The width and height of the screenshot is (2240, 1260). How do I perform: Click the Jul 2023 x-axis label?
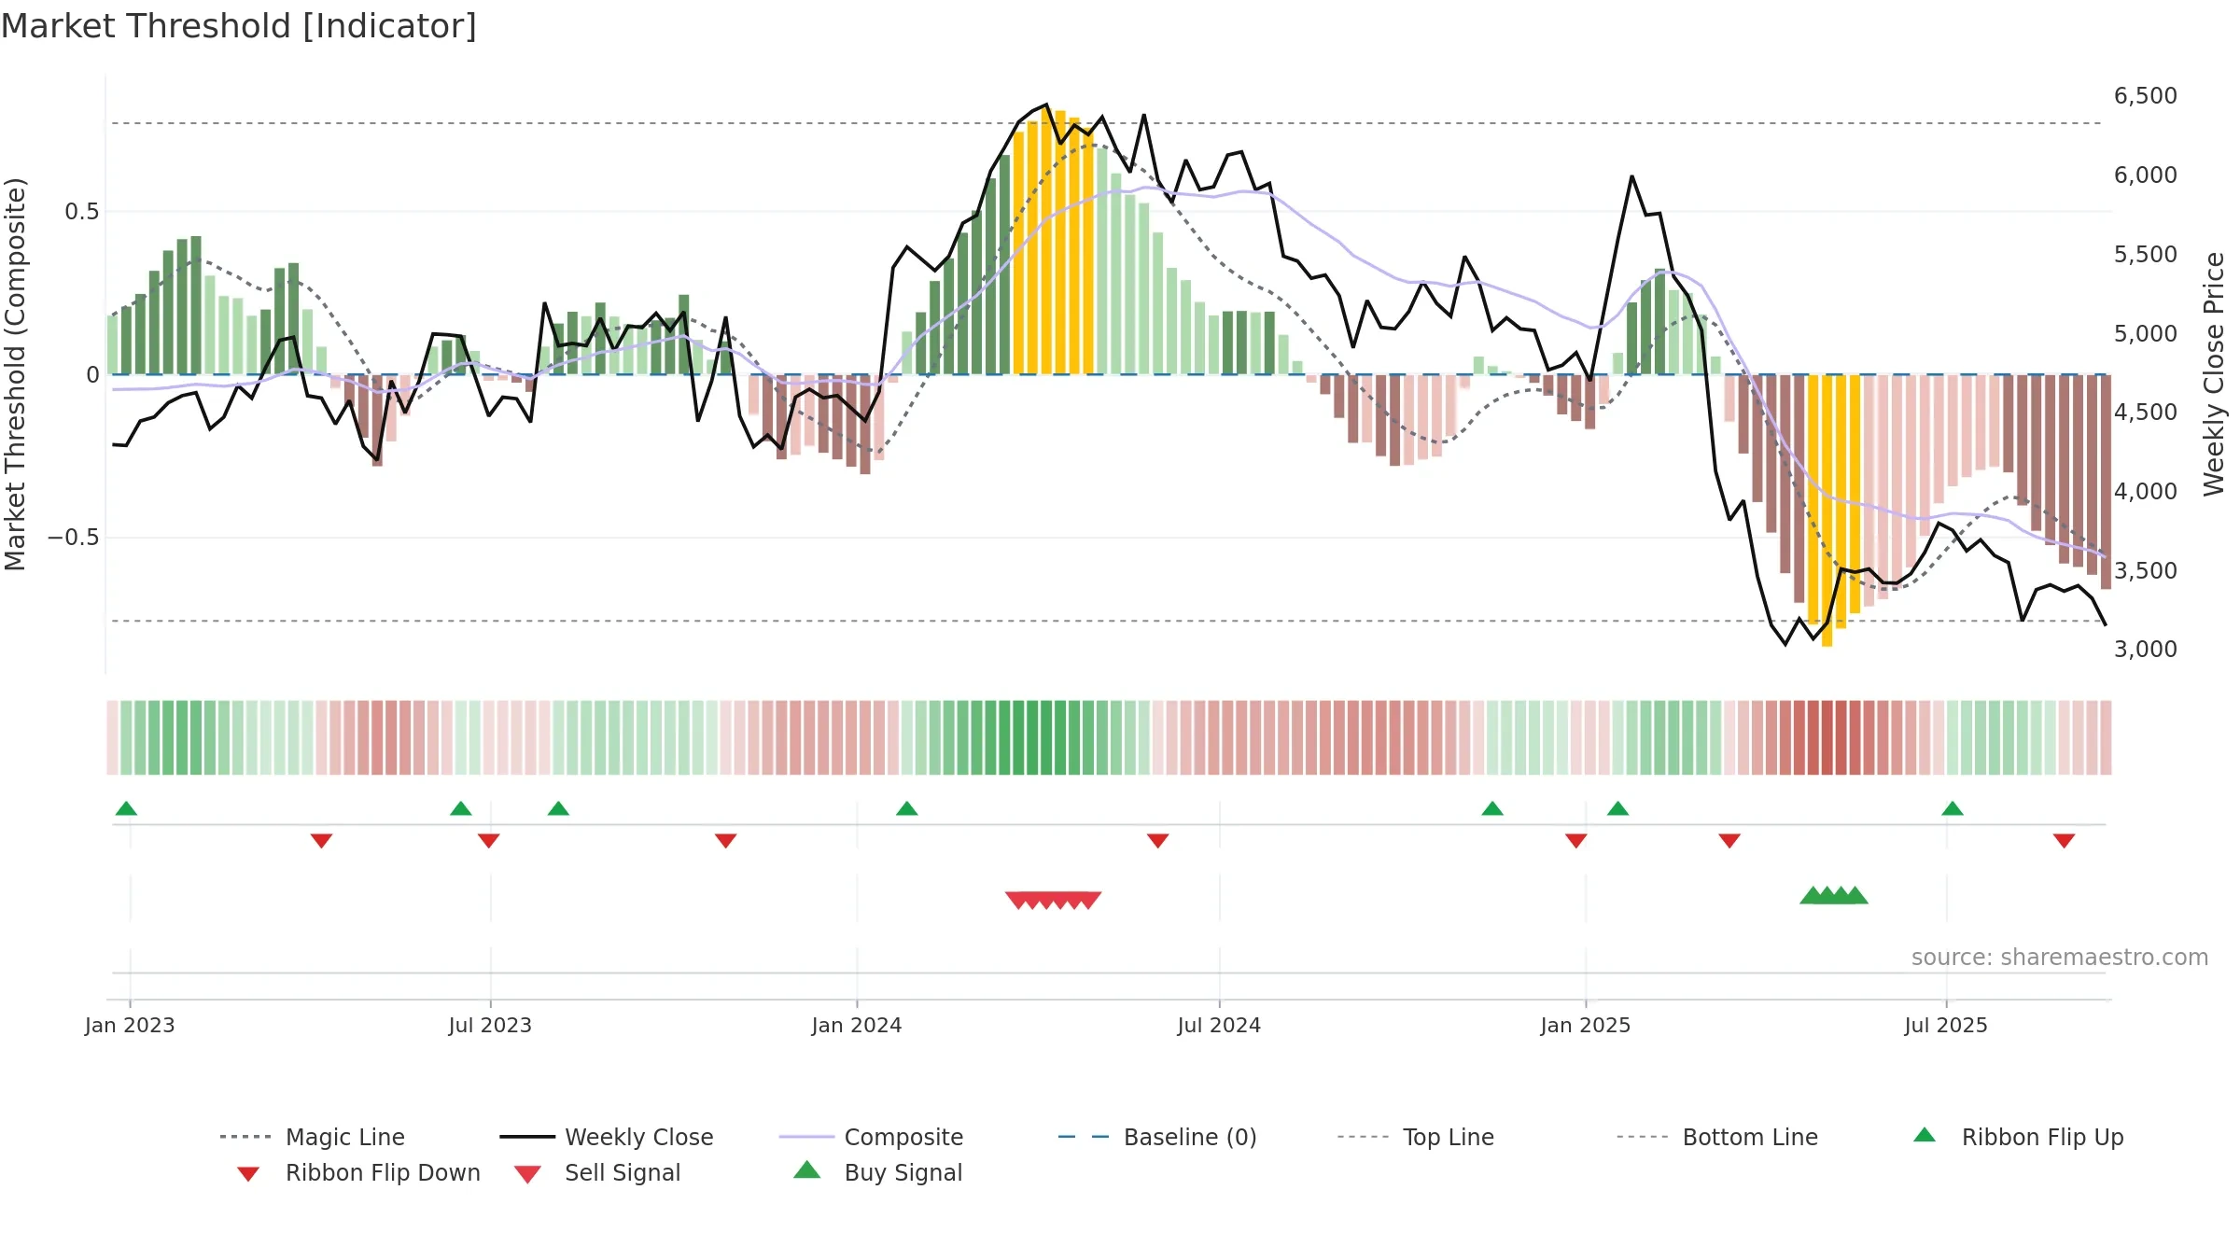490,1025
